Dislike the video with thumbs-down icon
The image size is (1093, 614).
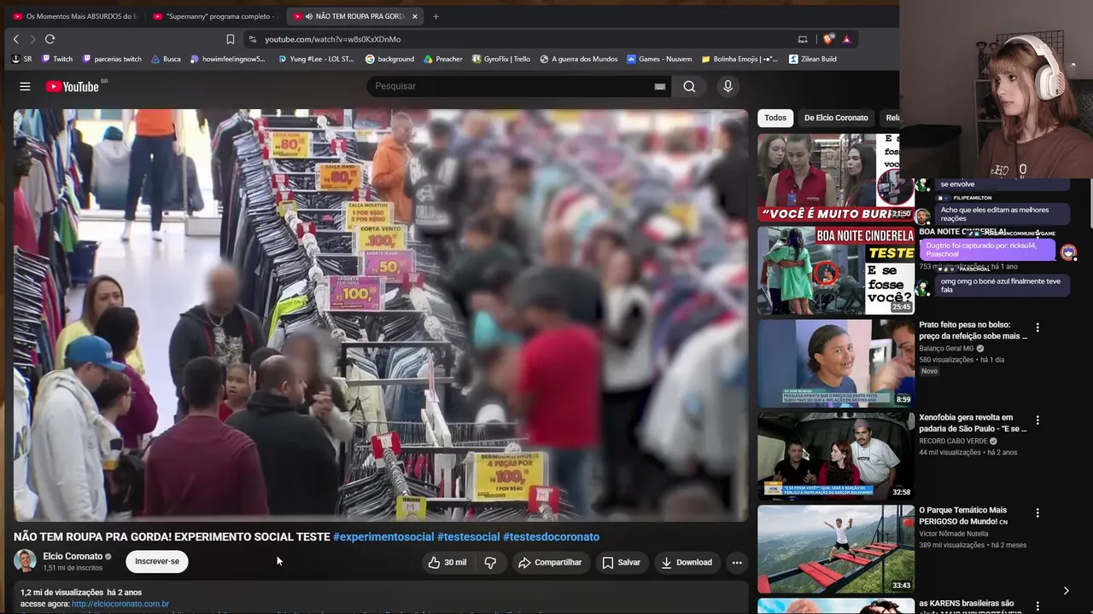click(x=490, y=562)
